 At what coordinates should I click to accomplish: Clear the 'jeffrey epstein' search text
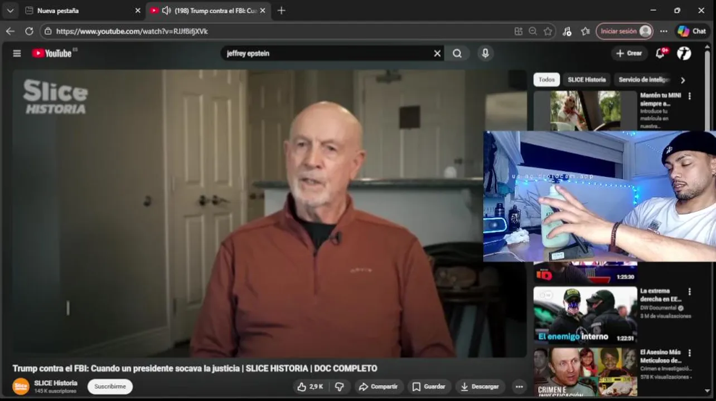437,53
